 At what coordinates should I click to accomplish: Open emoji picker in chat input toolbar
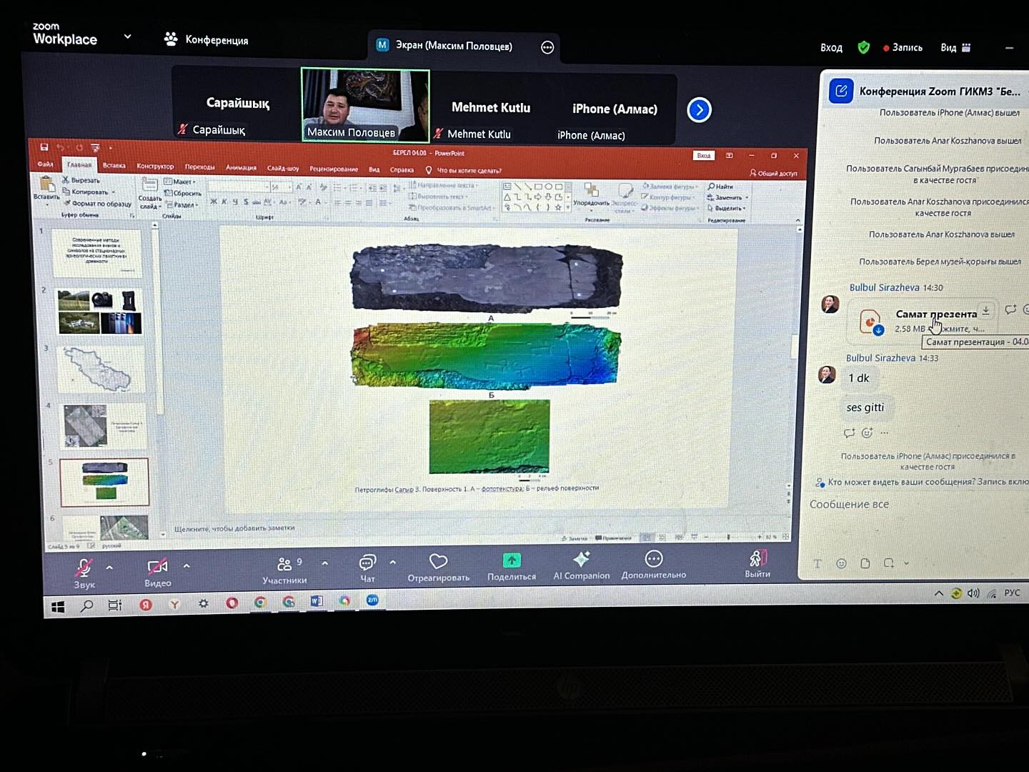[x=841, y=563]
